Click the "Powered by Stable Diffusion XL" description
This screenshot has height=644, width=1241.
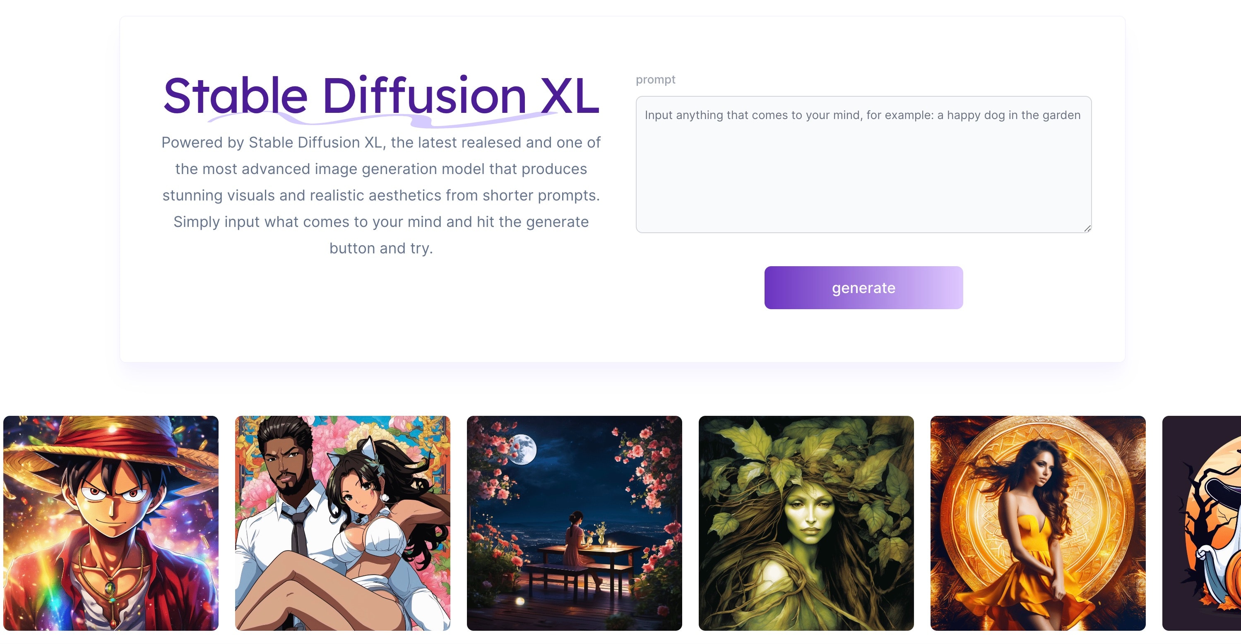pyautogui.click(x=381, y=195)
